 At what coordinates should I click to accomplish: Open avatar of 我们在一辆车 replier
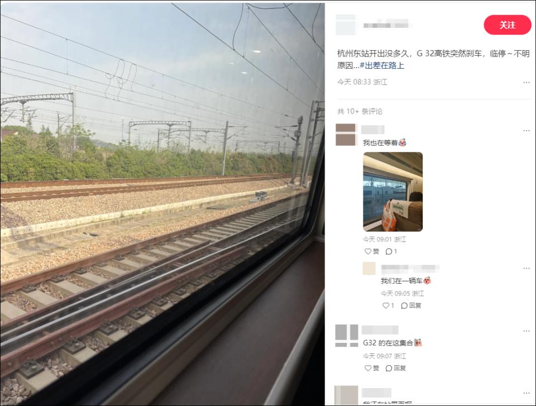369,269
